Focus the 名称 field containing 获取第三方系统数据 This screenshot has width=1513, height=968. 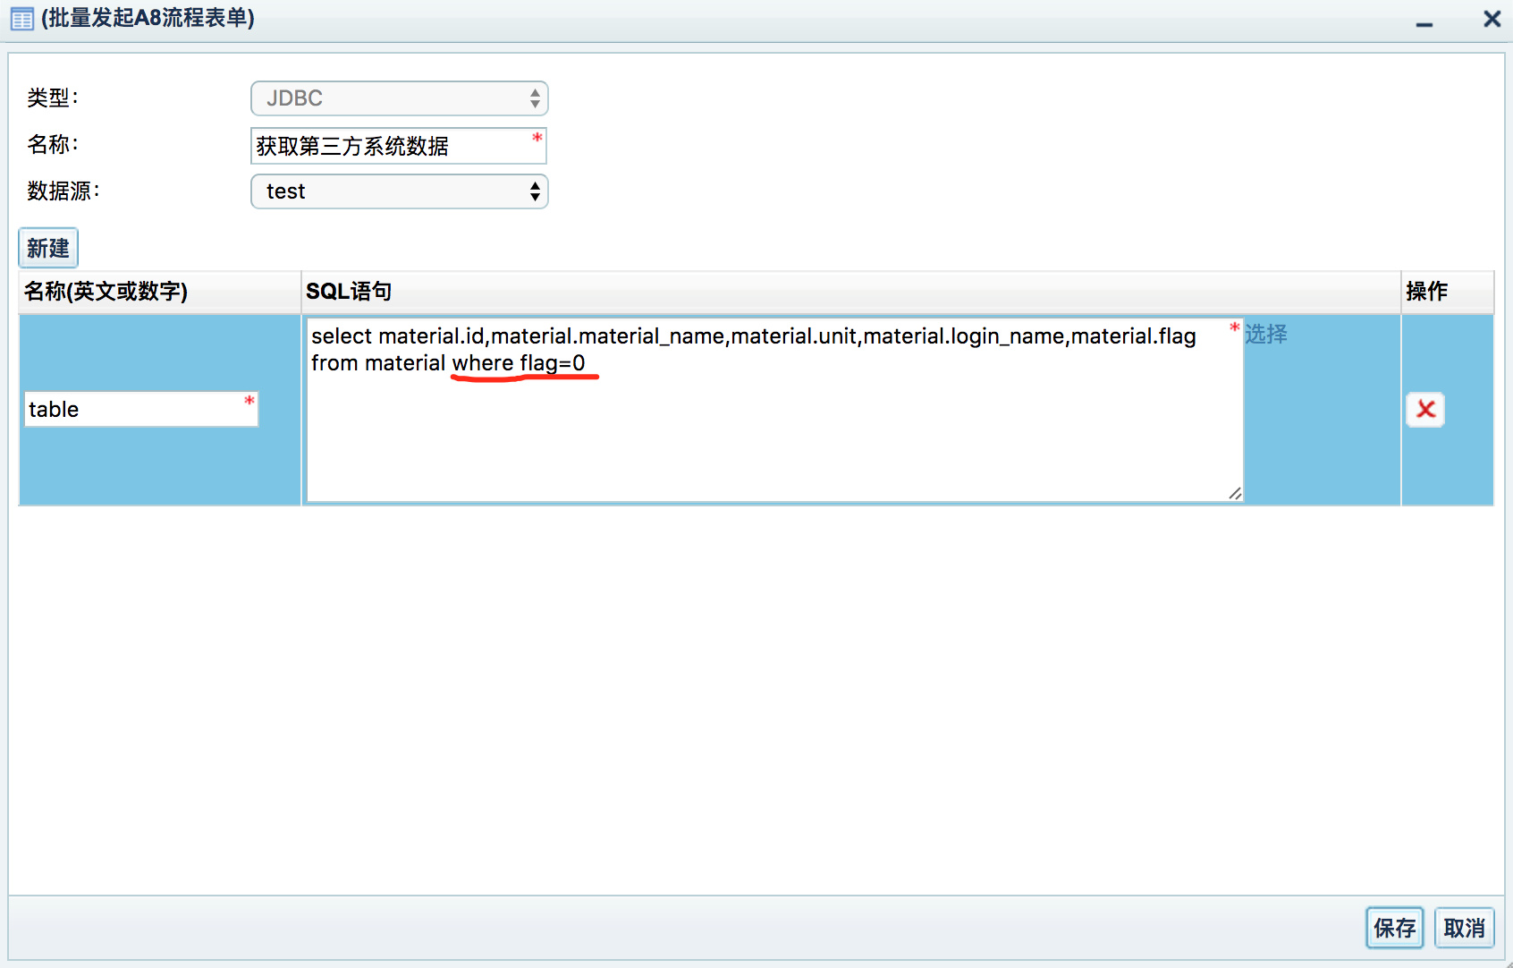tap(399, 146)
